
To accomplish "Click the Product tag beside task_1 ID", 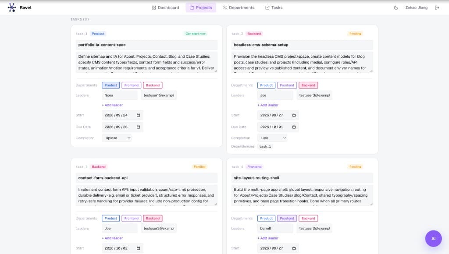I will (x=98, y=34).
